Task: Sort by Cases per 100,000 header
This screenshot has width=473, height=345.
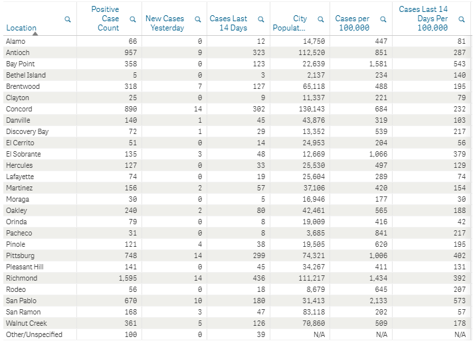Action: pyautogui.click(x=352, y=23)
